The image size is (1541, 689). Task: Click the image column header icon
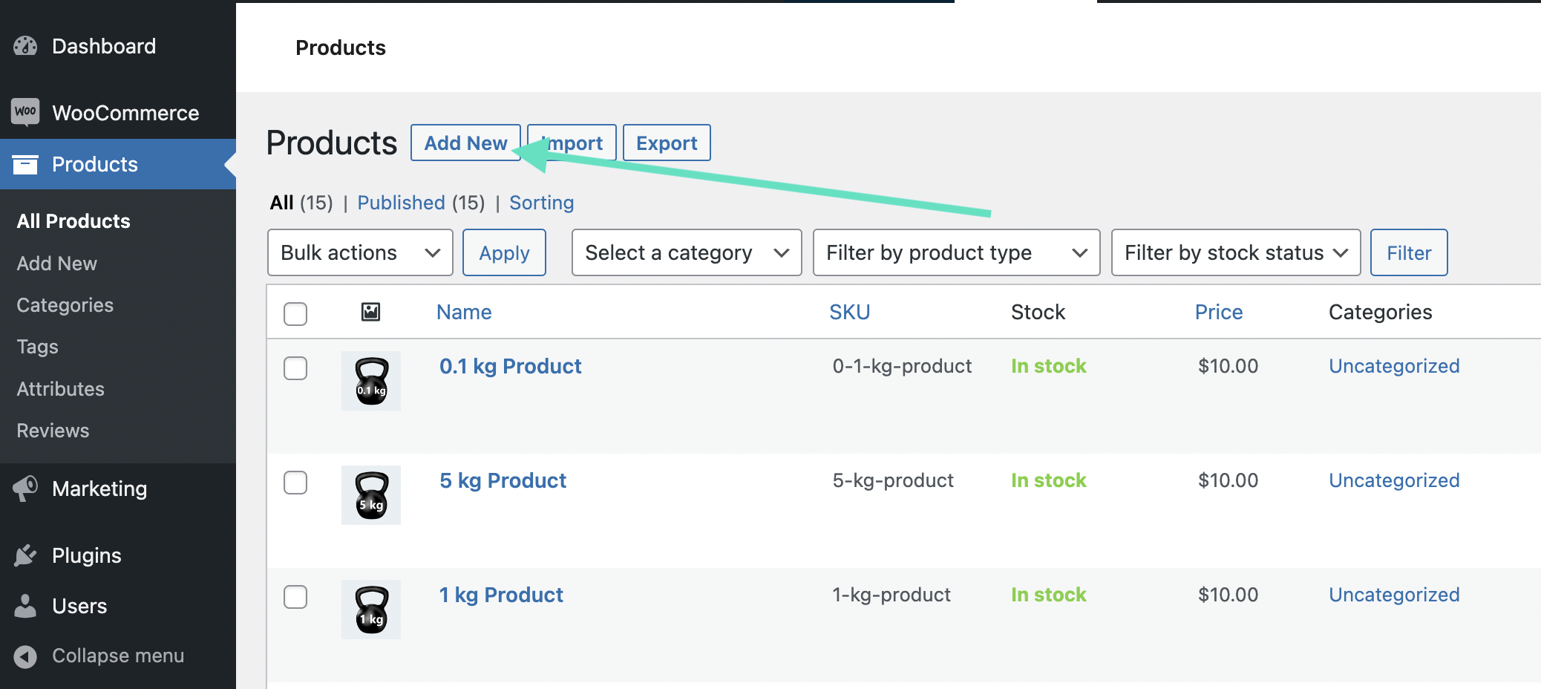(370, 312)
